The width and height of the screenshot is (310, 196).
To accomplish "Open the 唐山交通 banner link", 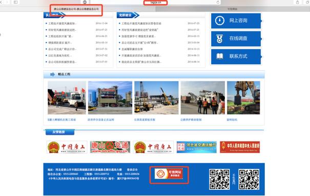I will pyautogui.click(x=110, y=147).
